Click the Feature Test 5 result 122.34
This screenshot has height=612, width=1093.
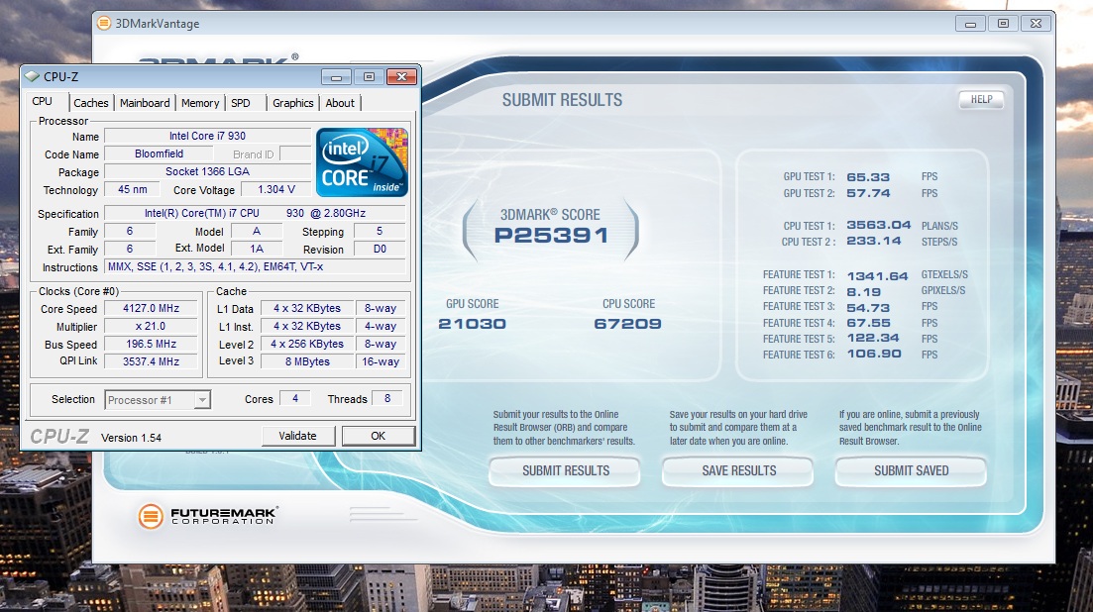pyautogui.click(x=873, y=338)
